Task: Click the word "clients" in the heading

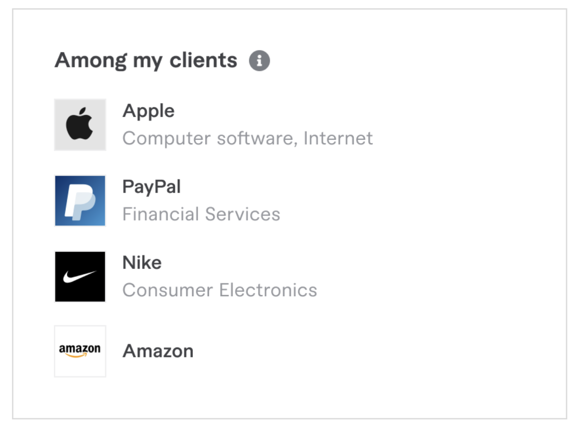Action: tap(203, 61)
